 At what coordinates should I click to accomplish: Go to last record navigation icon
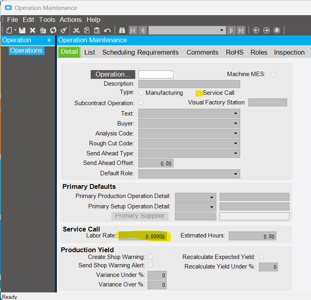pos(241,30)
